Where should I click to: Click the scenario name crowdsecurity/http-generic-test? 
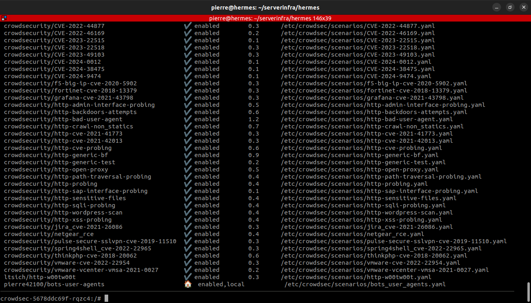[x=59, y=162]
